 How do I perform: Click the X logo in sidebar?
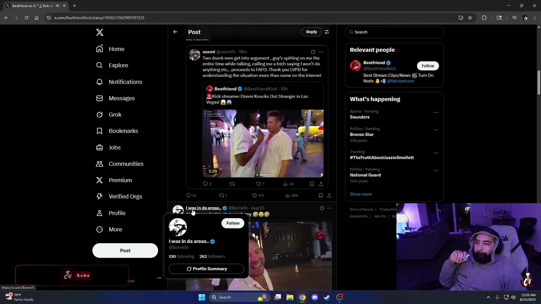pos(99,33)
